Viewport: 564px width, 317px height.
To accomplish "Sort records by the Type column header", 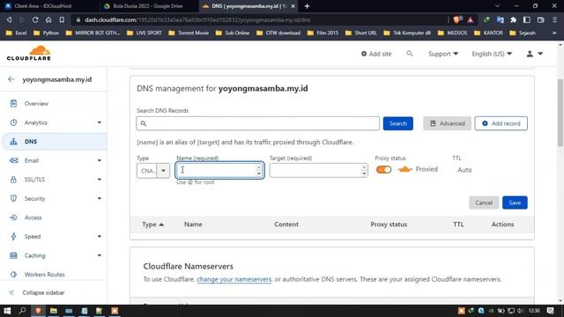I will pyautogui.click(x=152, y=225).
